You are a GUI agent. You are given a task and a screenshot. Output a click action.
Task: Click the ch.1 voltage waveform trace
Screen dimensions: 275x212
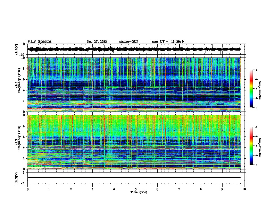(134, 49)
